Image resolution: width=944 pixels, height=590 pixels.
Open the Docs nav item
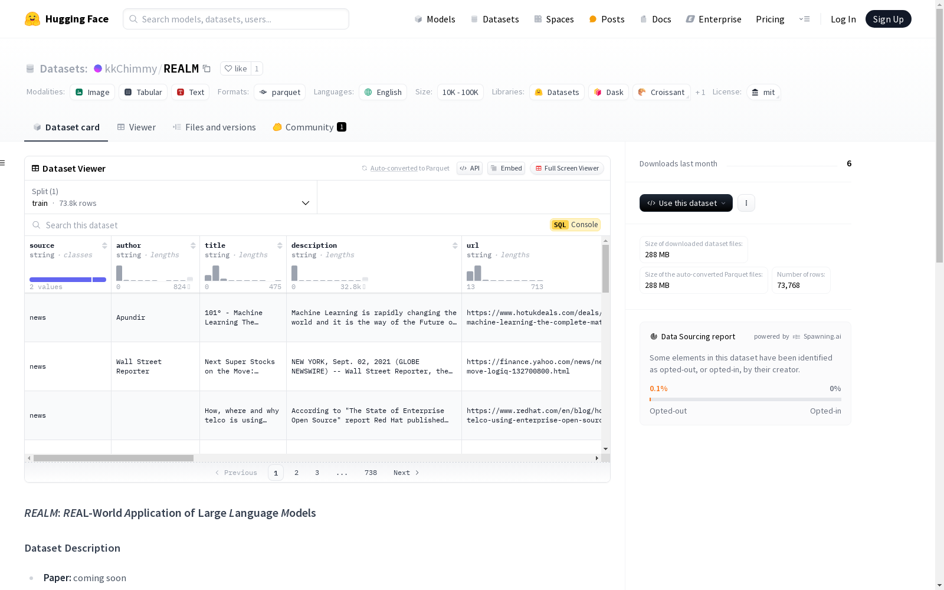[655, 19]
